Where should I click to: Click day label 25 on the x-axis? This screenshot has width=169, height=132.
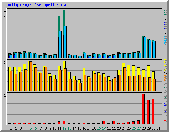[129, 128]
